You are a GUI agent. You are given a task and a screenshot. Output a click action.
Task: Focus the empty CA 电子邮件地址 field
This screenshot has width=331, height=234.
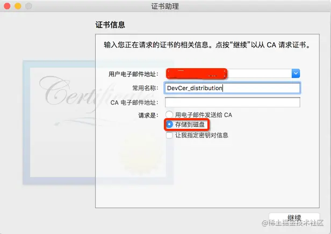232,103
